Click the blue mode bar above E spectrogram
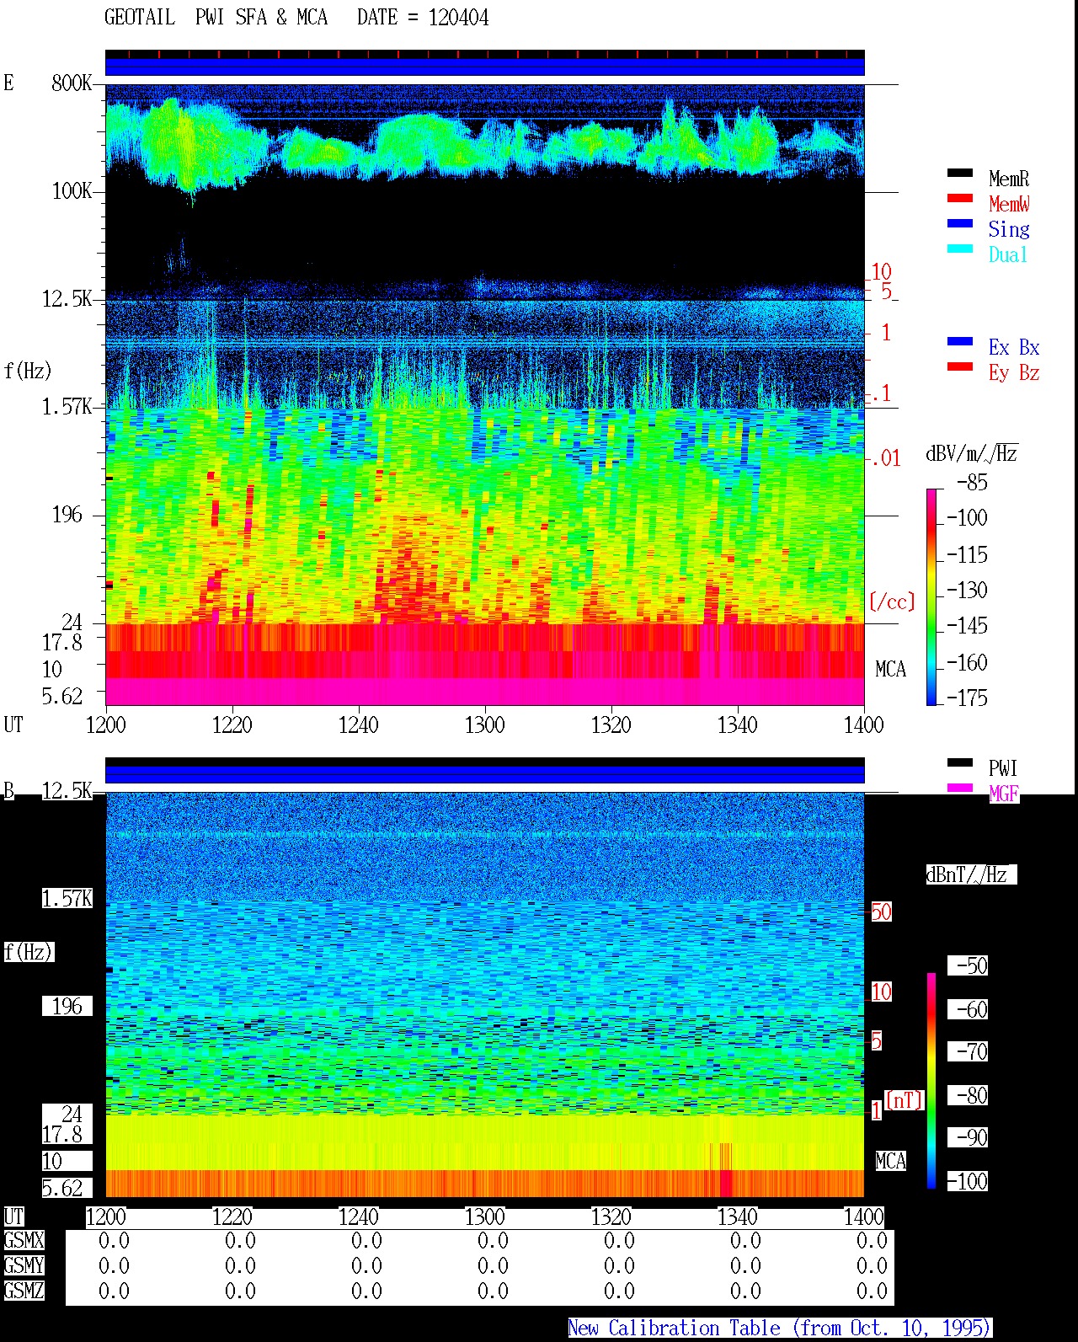The image size is (1078, 1342). 485,67
